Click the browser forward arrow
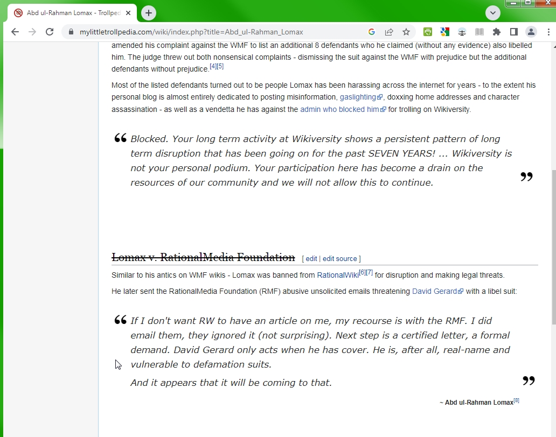Screen dimensions: 556x437 [32, 32]
